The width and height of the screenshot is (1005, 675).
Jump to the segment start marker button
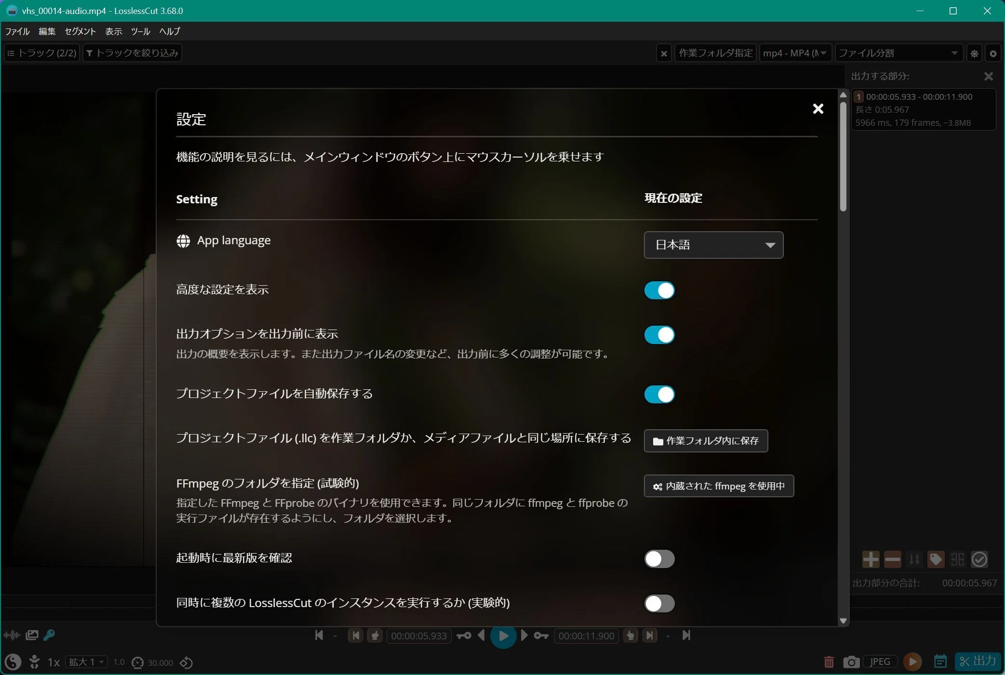tap(355, 635)
